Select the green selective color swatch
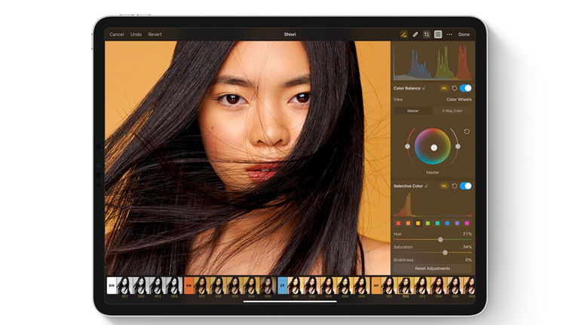 (x=427, y=223)
